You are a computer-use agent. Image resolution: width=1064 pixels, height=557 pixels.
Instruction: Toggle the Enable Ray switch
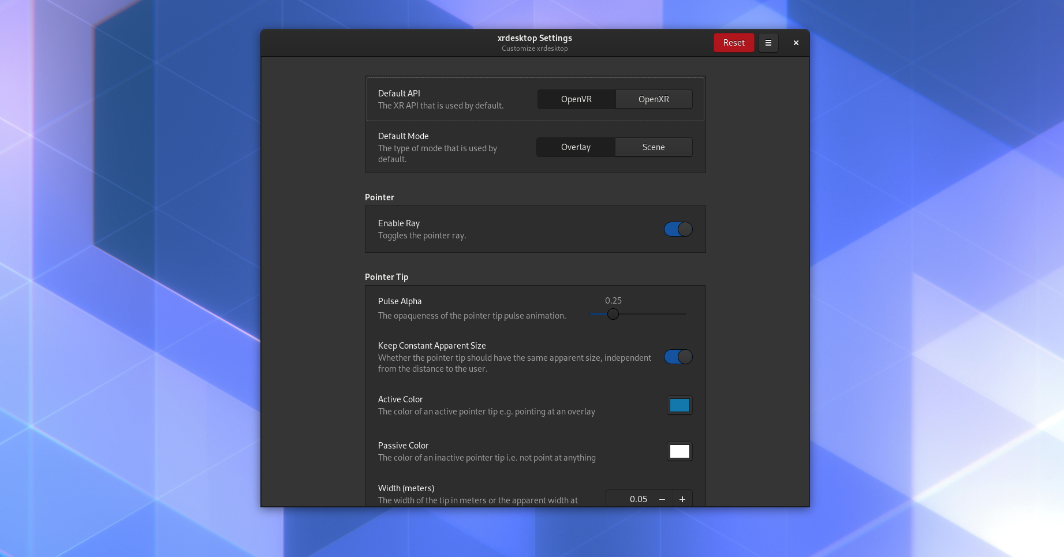tap(678, 229)
